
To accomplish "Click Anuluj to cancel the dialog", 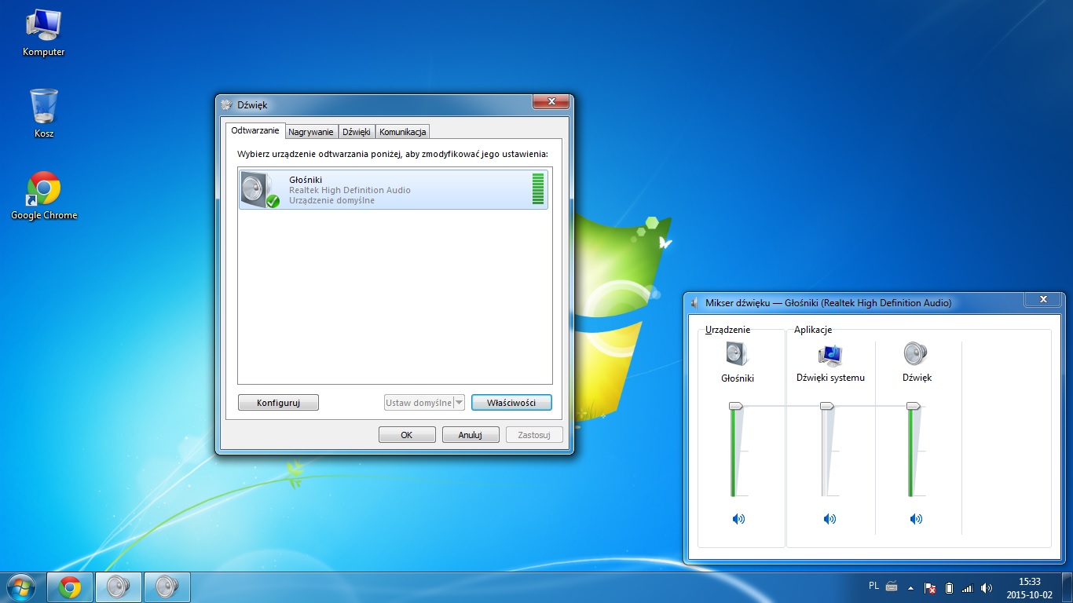I will (471, 435).
